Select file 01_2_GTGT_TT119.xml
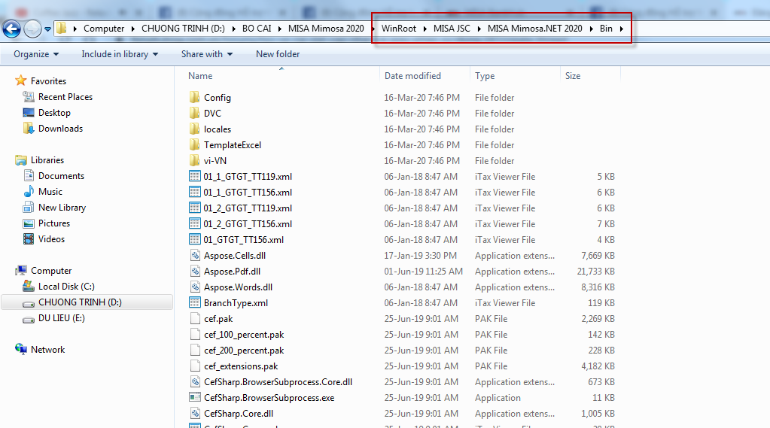The width and height of the screenshot is (770, 428). (x=248, y=208)
